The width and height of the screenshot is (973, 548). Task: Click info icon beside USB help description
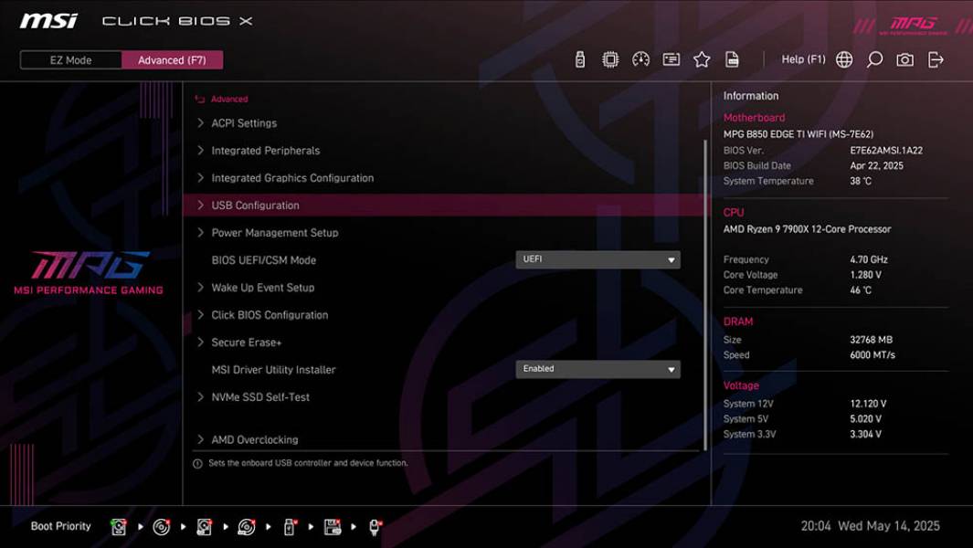tap(197, 464)
